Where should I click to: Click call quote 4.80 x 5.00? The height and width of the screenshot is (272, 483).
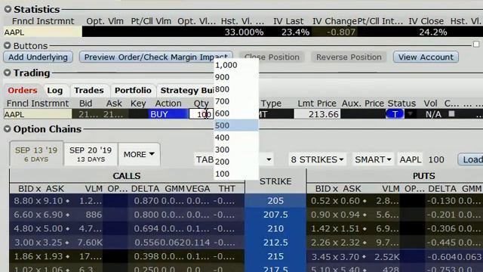click(38, 228)
